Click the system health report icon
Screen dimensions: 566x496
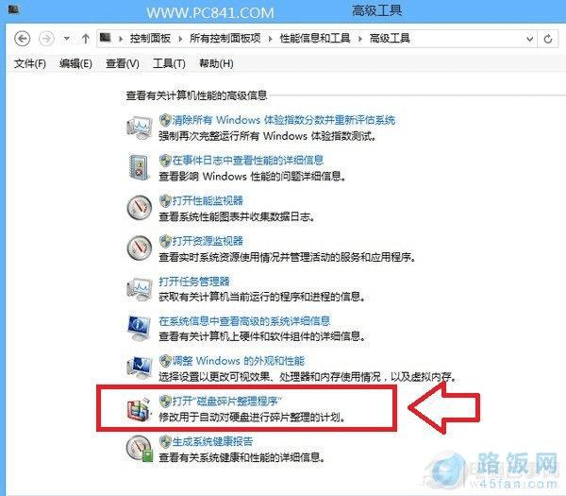point(140,449)
